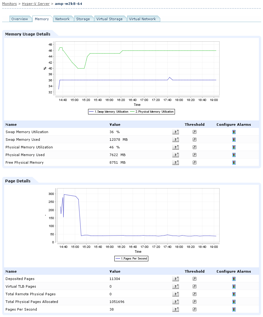Open the Storage tab

pos(83,19)
